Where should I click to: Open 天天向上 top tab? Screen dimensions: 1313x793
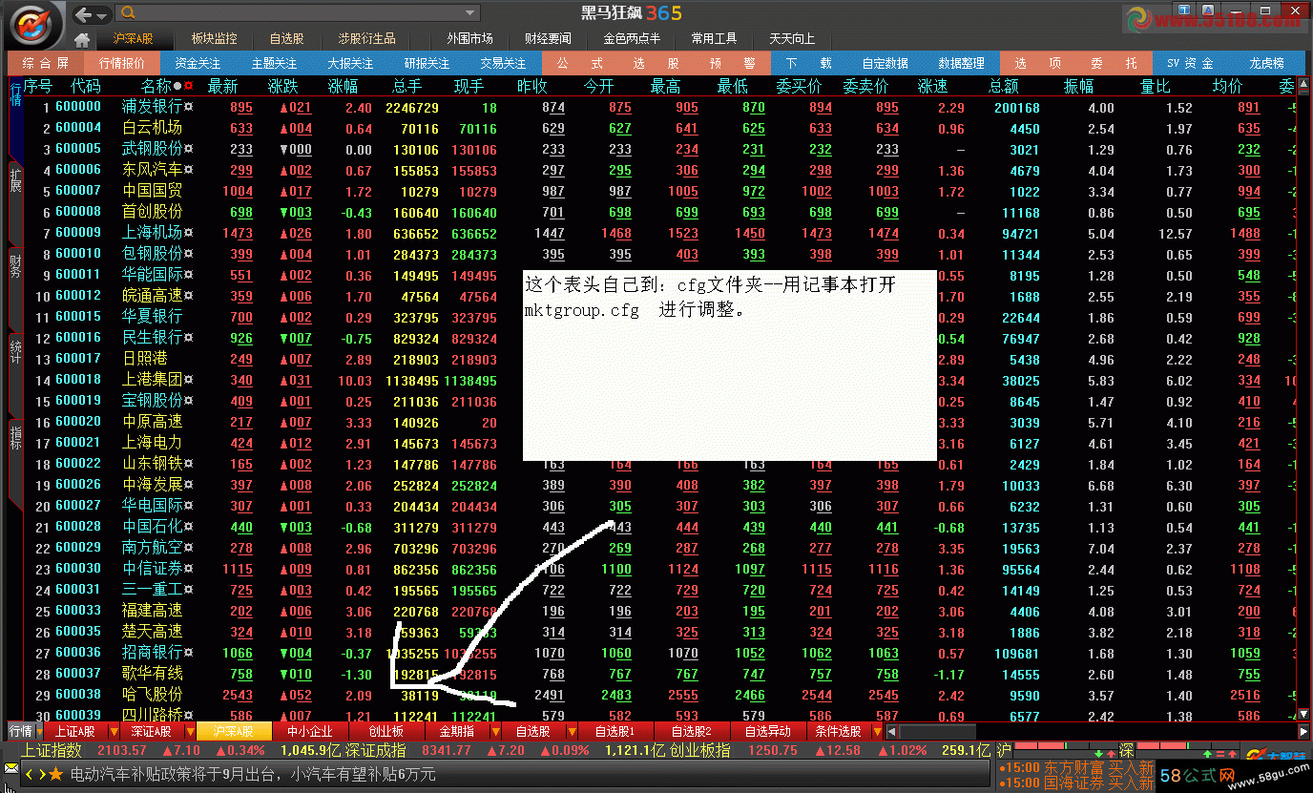[792, 39]
